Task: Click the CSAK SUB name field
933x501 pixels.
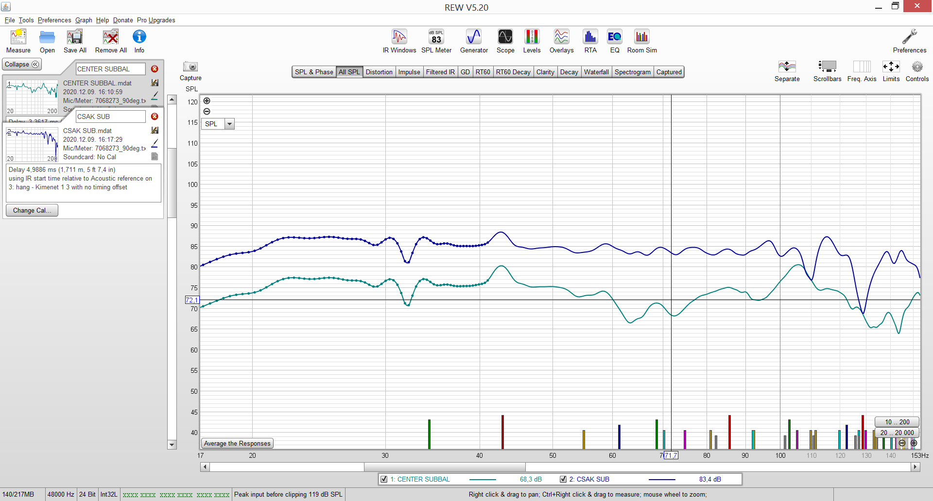Action: pyautogui.click(x=110, y=117)
